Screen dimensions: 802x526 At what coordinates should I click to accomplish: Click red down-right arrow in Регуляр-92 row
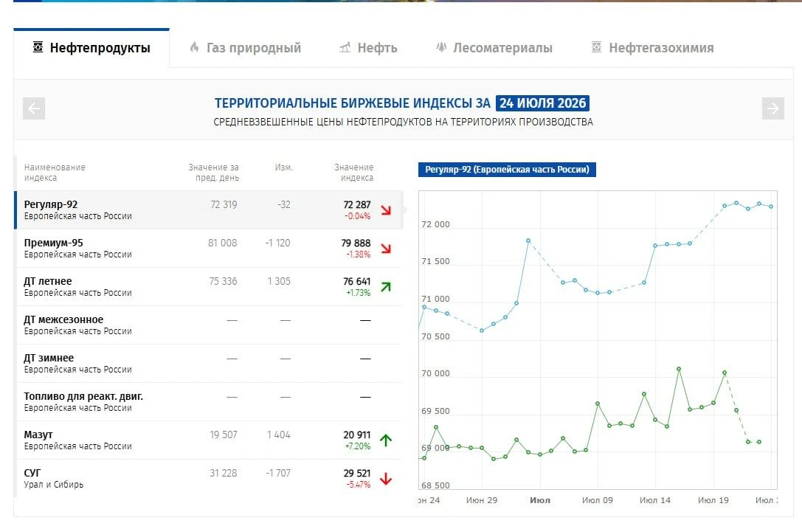click(386, 210)
